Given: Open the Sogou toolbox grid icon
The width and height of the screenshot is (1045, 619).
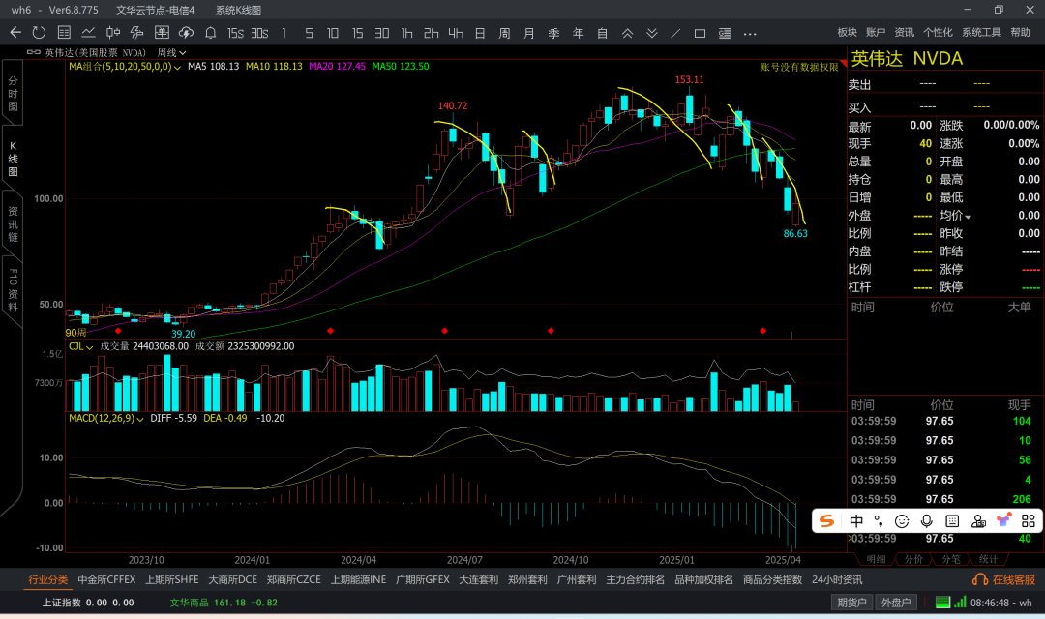Looking at the screenshot, I should pyautogui.click(x=1029, y=521).
